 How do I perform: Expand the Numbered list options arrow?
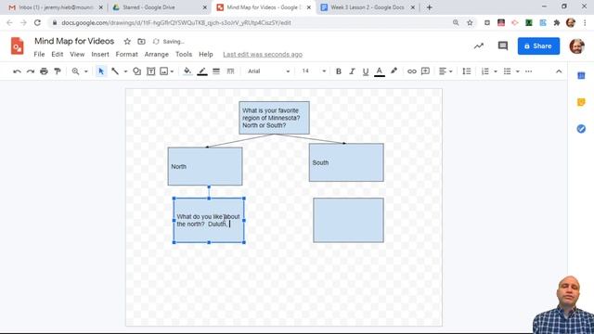(x=495, y=71)
